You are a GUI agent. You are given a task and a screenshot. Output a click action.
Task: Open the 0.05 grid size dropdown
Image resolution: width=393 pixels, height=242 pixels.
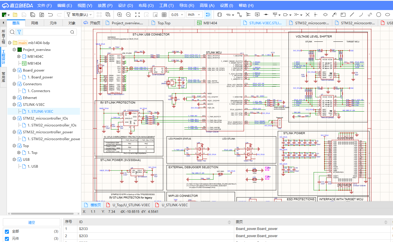pyautogui.click(x=177, y=15)
